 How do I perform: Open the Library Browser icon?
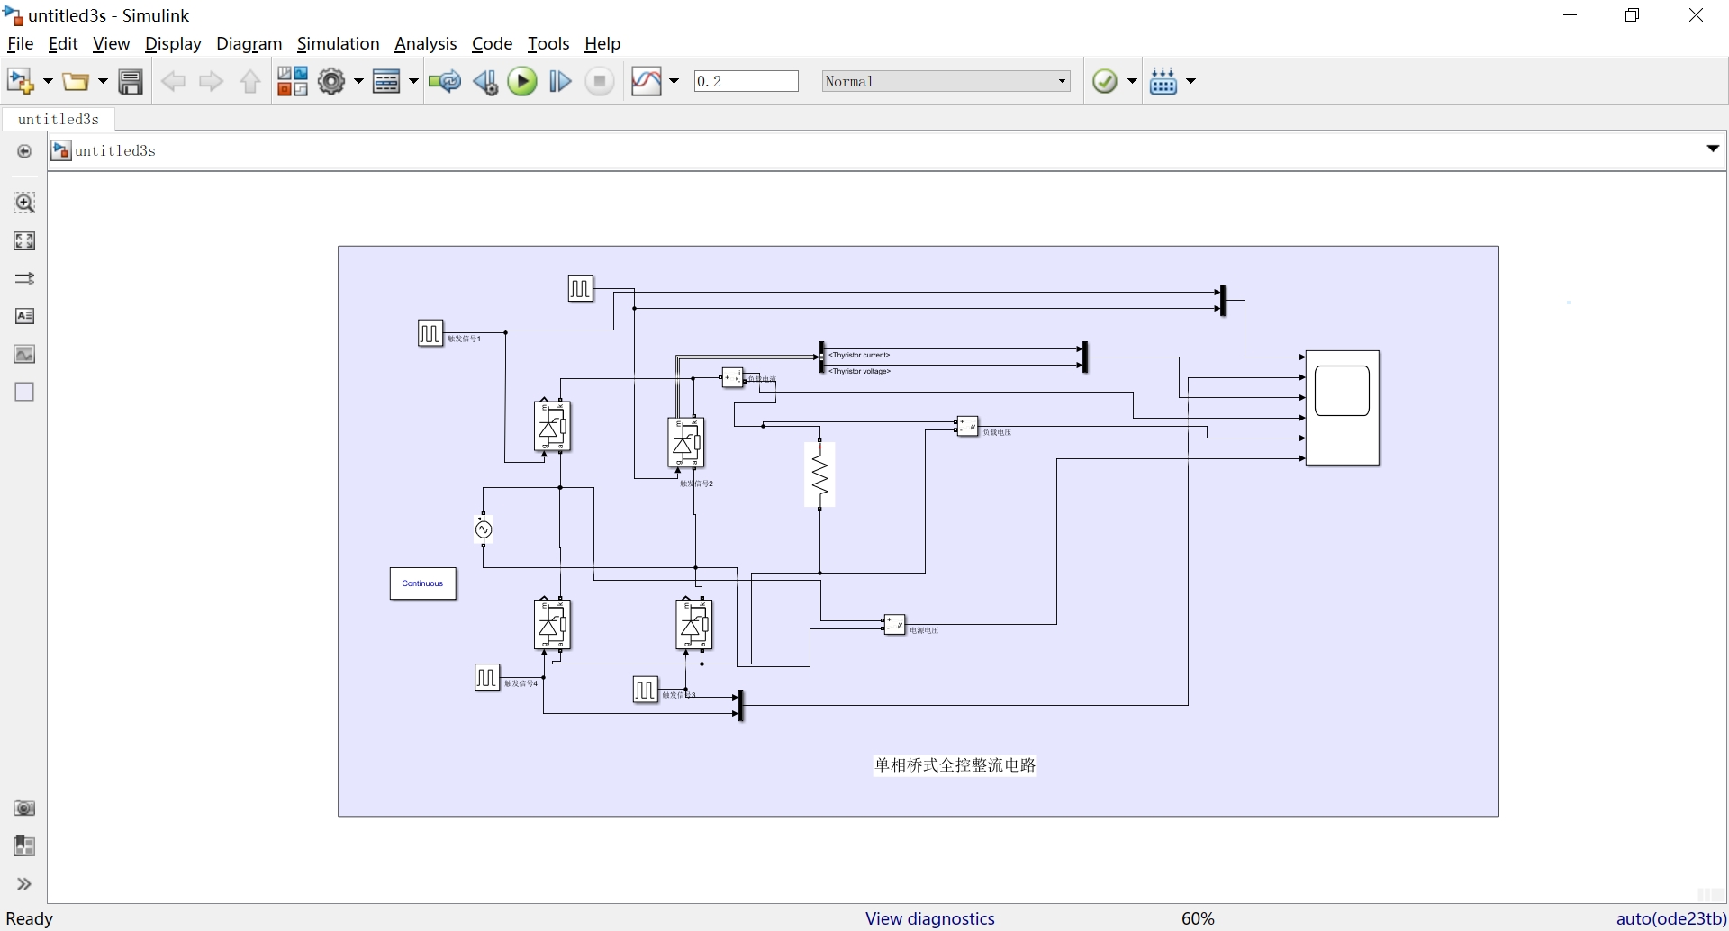click(x=293, y=82)
